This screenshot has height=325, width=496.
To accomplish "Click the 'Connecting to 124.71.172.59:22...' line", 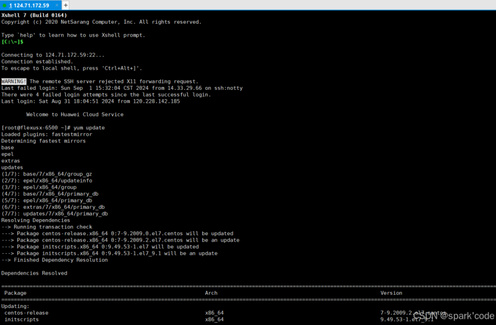I will (x=52, y=55).
